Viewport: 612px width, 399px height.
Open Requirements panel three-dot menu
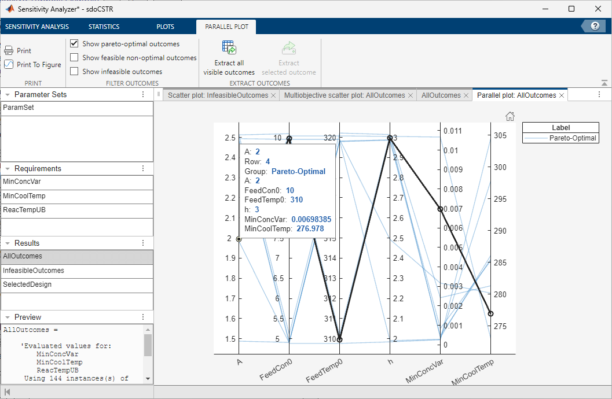pos(143,169)
